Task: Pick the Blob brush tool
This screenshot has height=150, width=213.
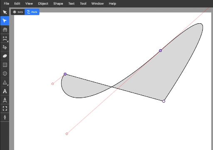Action: pyautogui.click(x=5, y=56)
